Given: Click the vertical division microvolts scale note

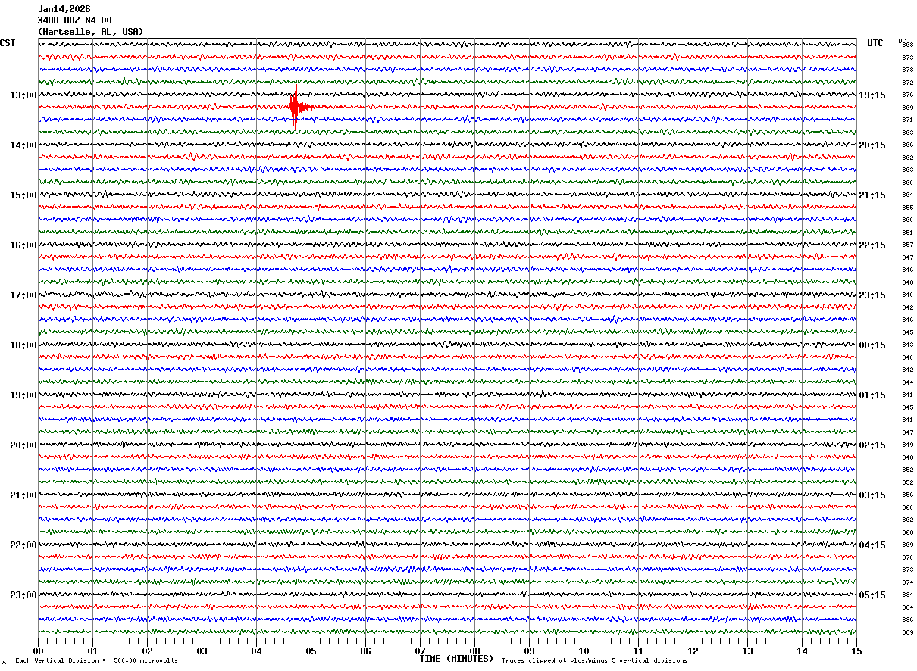Looking at the screenshot, I should 96,660.
